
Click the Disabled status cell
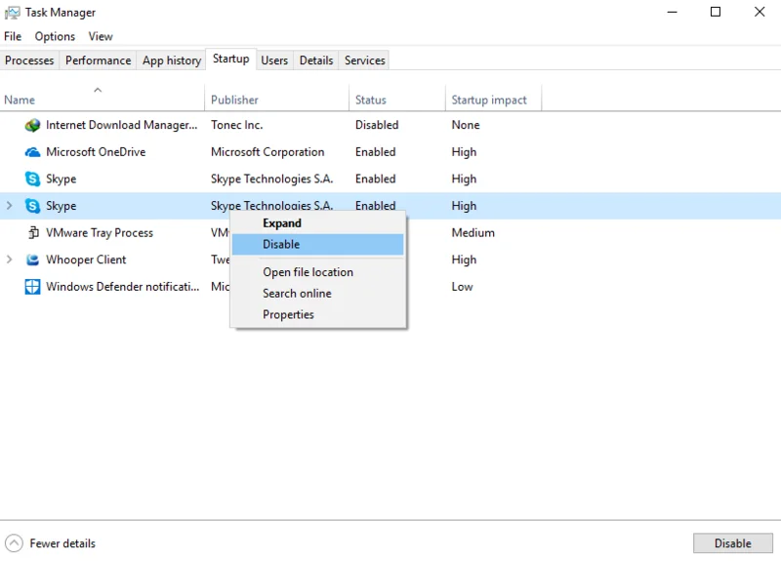pos(377,125)
